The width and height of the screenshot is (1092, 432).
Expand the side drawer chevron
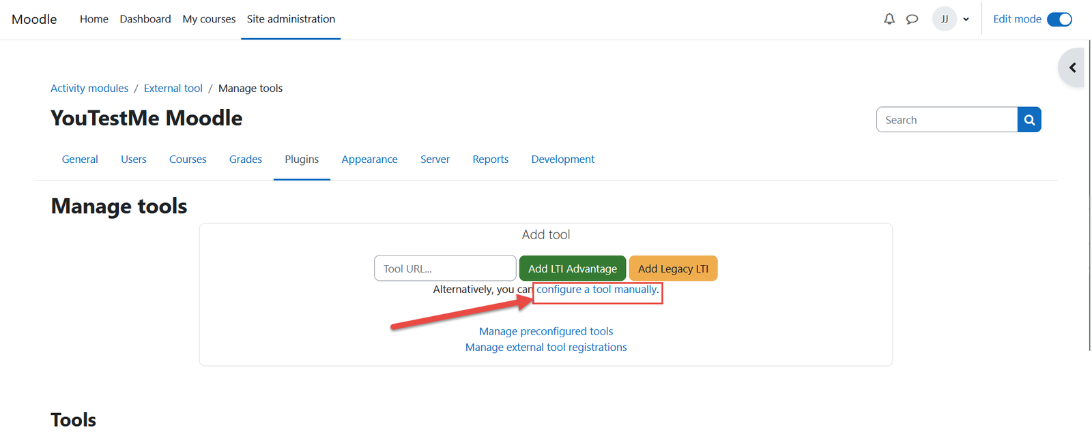pyautogui.click(x=1072, y=67)
